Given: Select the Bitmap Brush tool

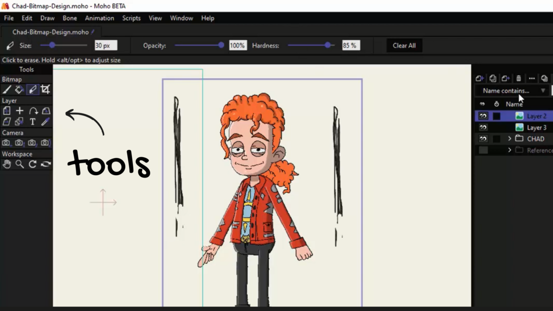Looking at the screenshot, I should click(x=6, y=89).
